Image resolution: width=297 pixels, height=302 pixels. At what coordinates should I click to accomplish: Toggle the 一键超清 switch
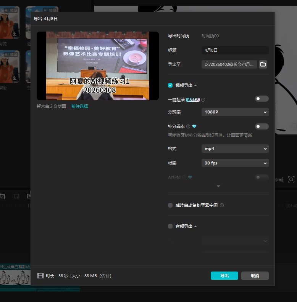point(261,99)
